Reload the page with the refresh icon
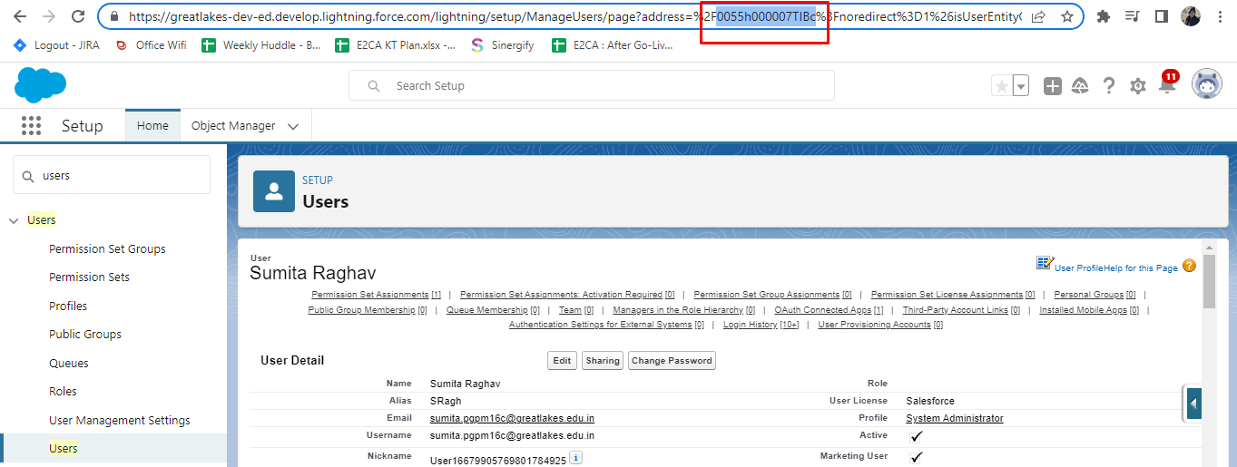This screenshot has height=467, width=1237. (78, 16)
